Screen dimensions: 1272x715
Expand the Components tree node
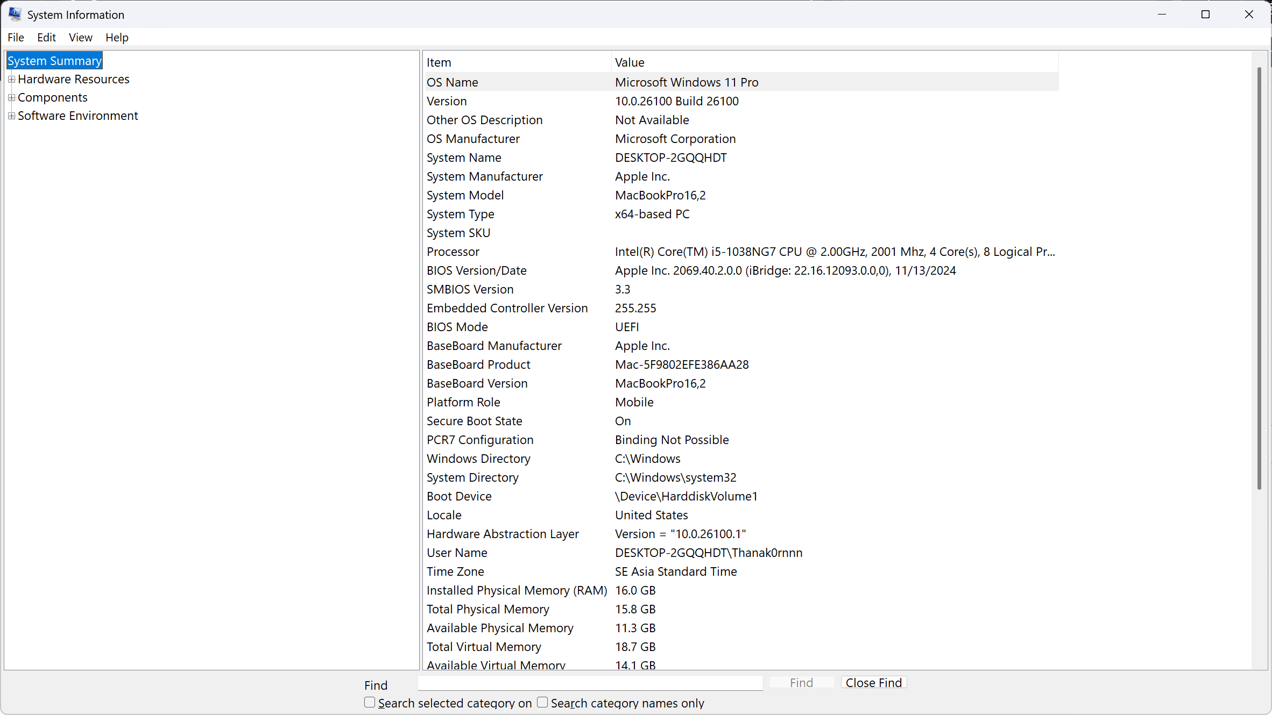click(11, 98)
